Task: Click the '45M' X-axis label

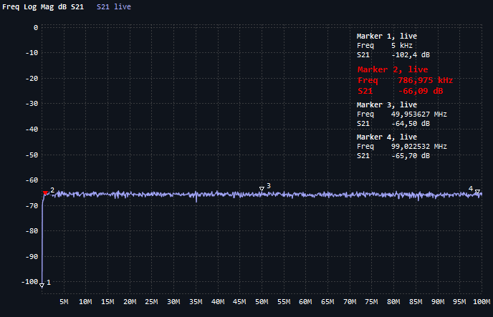Action: [239, 302]
